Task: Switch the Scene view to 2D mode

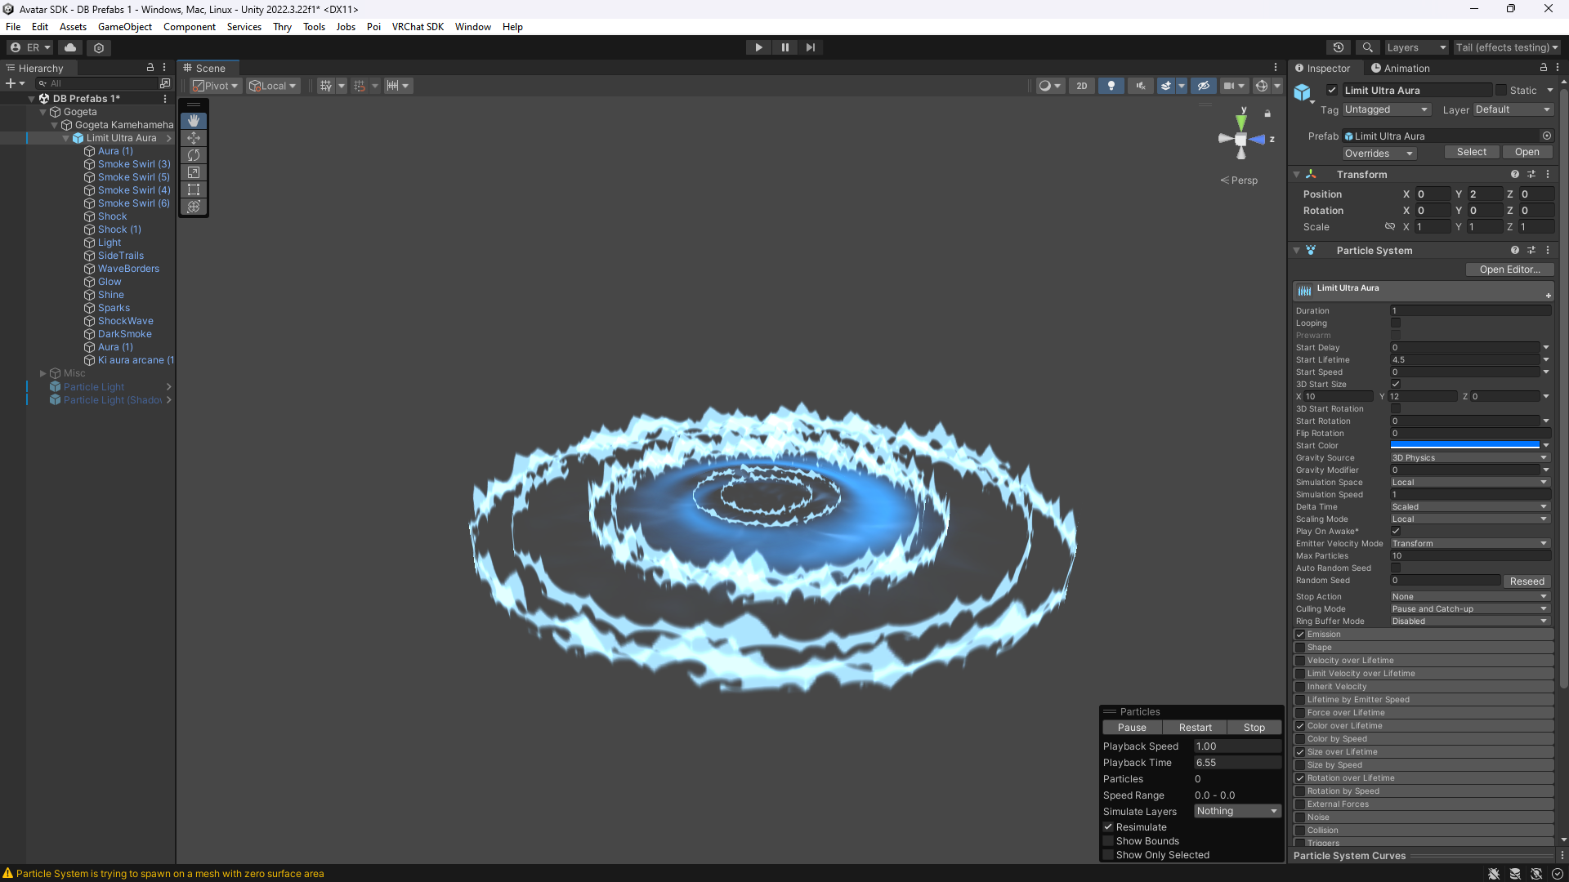Action: click(1081, 85)
